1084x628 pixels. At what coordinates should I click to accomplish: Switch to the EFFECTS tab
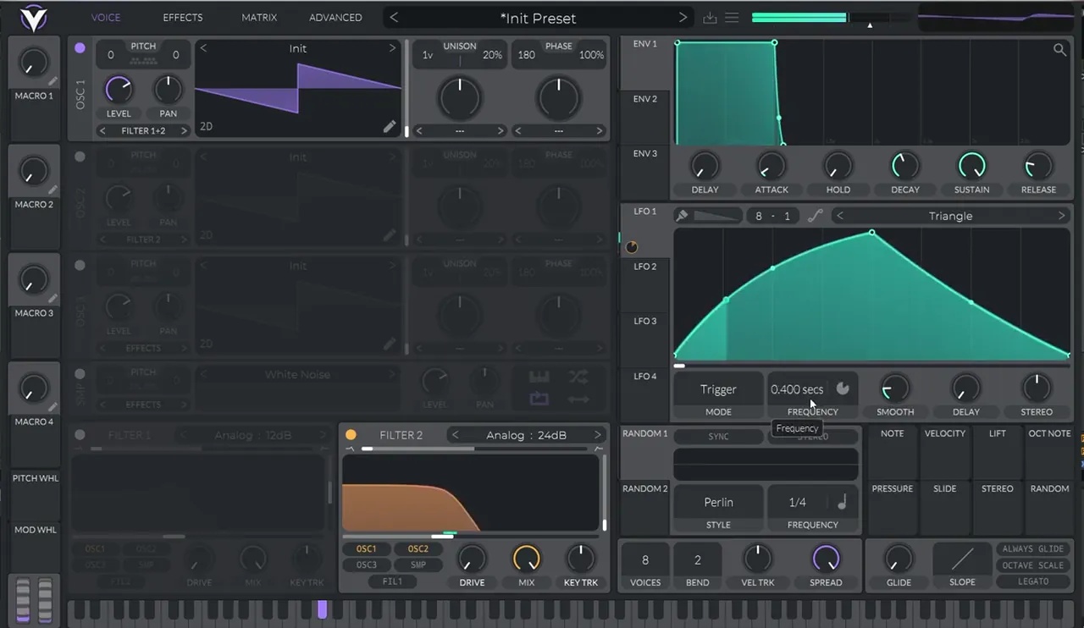point(183,17)
